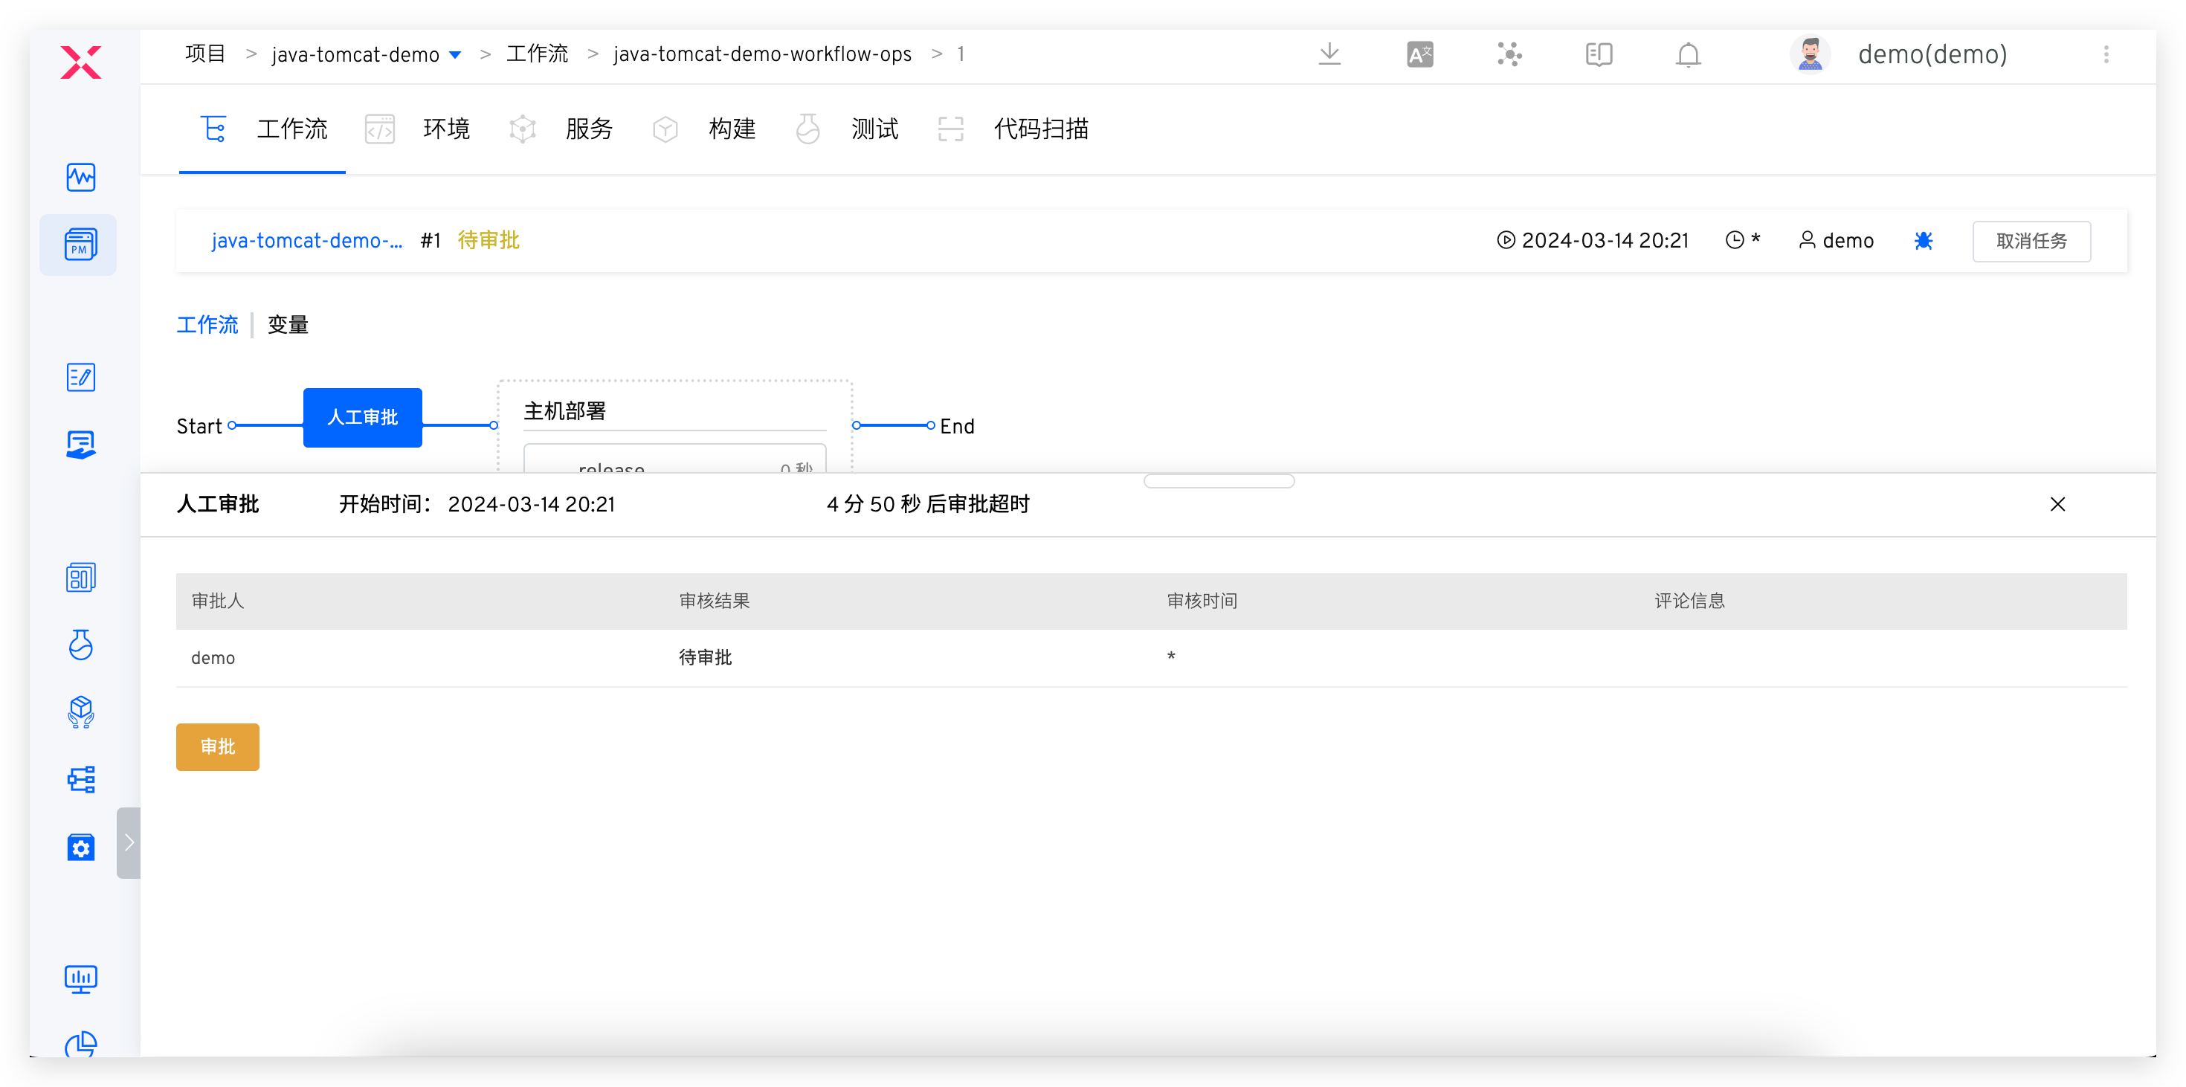
Task: Switch language with the translate icon
Action: [x=1419, y=54]
